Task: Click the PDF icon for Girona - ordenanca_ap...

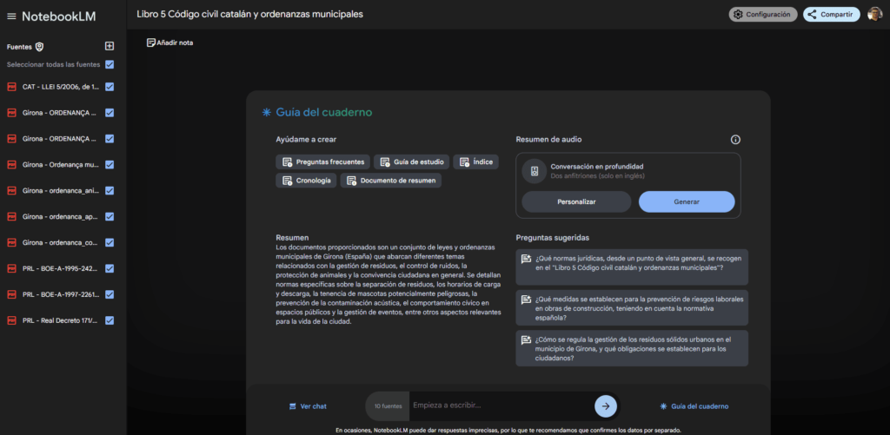Action: [x=10, y=217]
